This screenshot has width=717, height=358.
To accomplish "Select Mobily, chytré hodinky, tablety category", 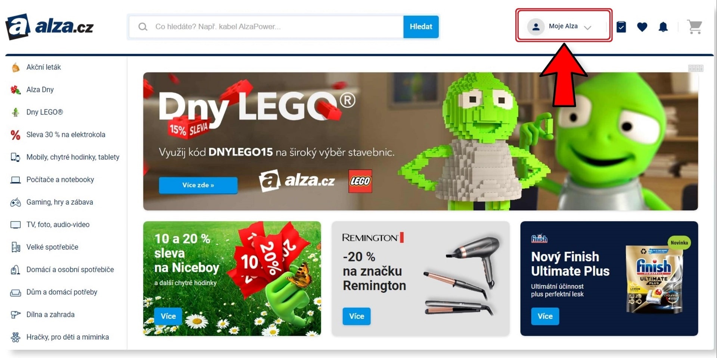I will (73, 157).
